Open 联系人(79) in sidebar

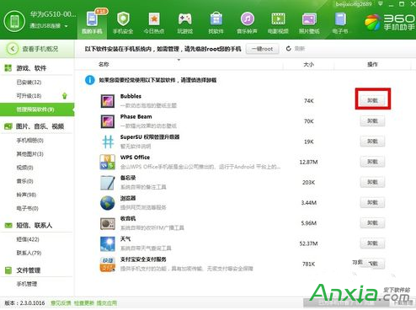click(x=29, y=253)
